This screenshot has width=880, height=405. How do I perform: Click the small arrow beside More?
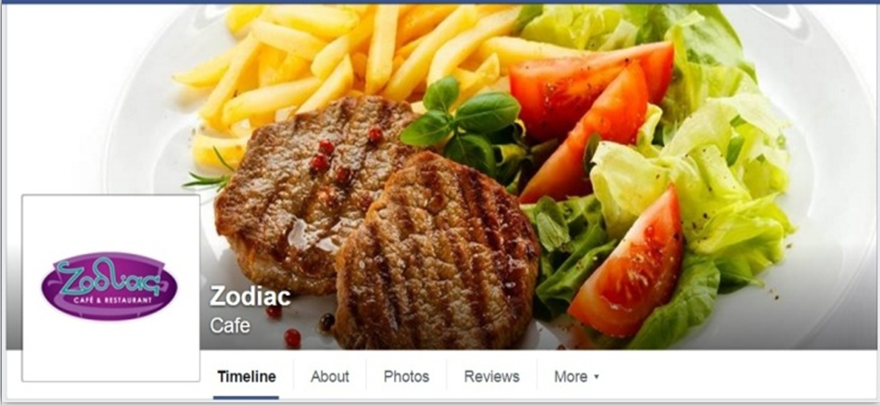pos(596,377)
